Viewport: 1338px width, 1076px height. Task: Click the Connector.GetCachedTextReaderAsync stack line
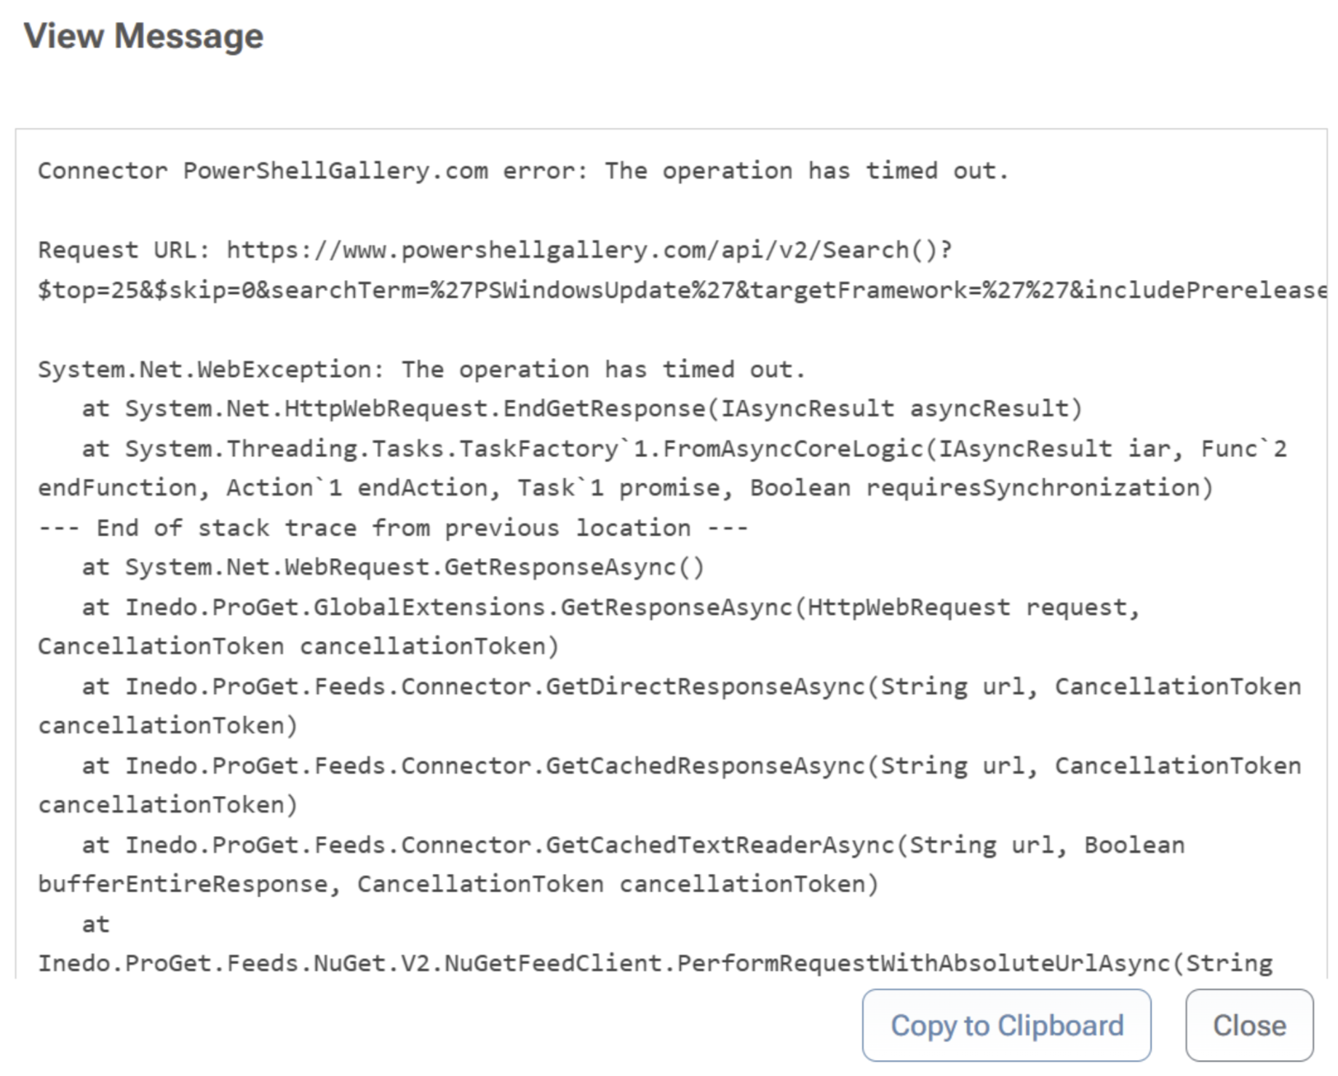(x=633, y=845)
